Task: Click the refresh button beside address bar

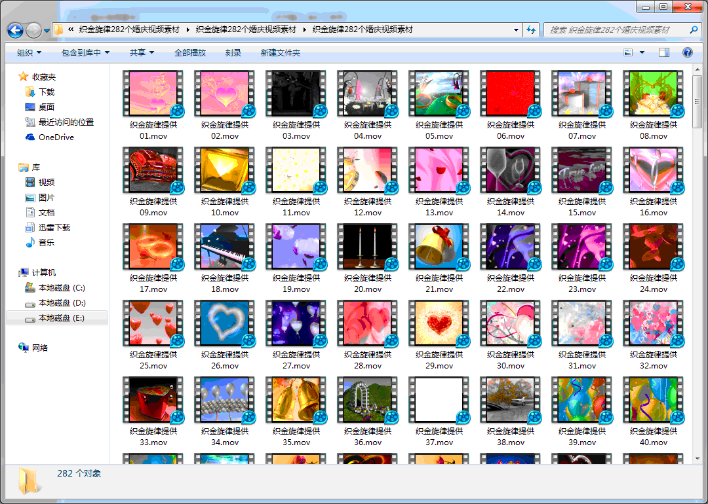Action: pos(531,29)
